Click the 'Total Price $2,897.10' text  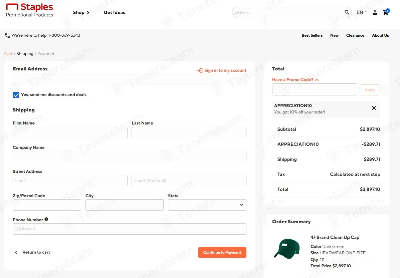[330, 266]
